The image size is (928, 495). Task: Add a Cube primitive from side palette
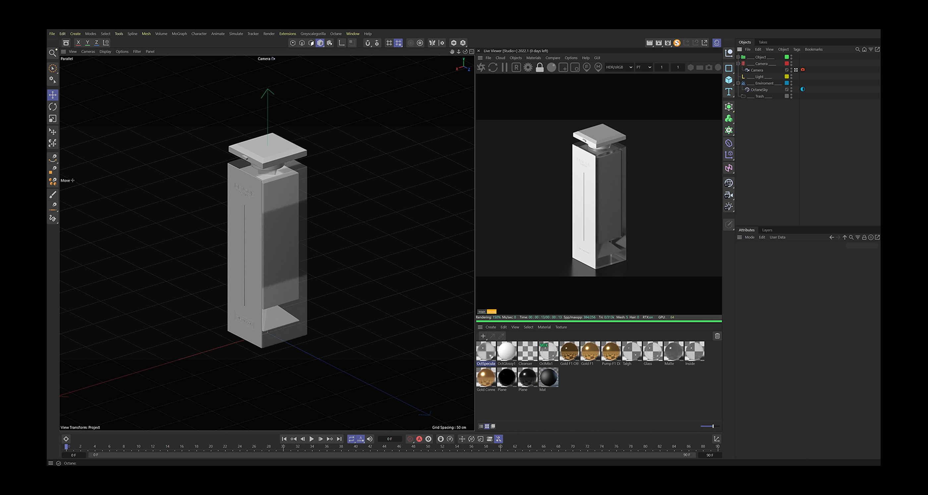click(728, 80)
